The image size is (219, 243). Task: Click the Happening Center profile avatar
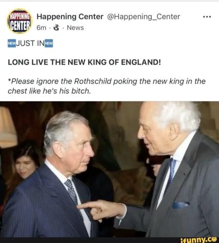(x=19, y=21)
